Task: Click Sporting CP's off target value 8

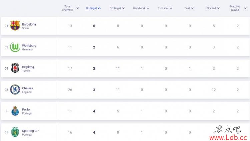Action: click(118, 132)
